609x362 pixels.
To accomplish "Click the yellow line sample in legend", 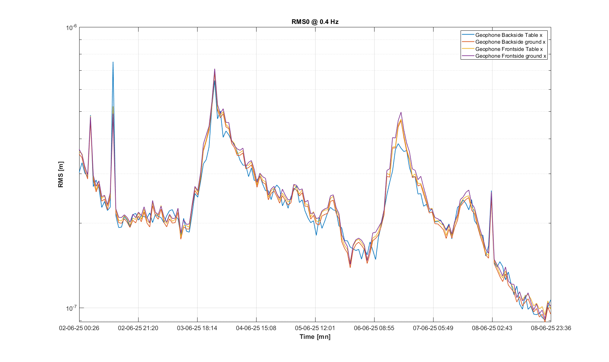I will tap(468, 49).
